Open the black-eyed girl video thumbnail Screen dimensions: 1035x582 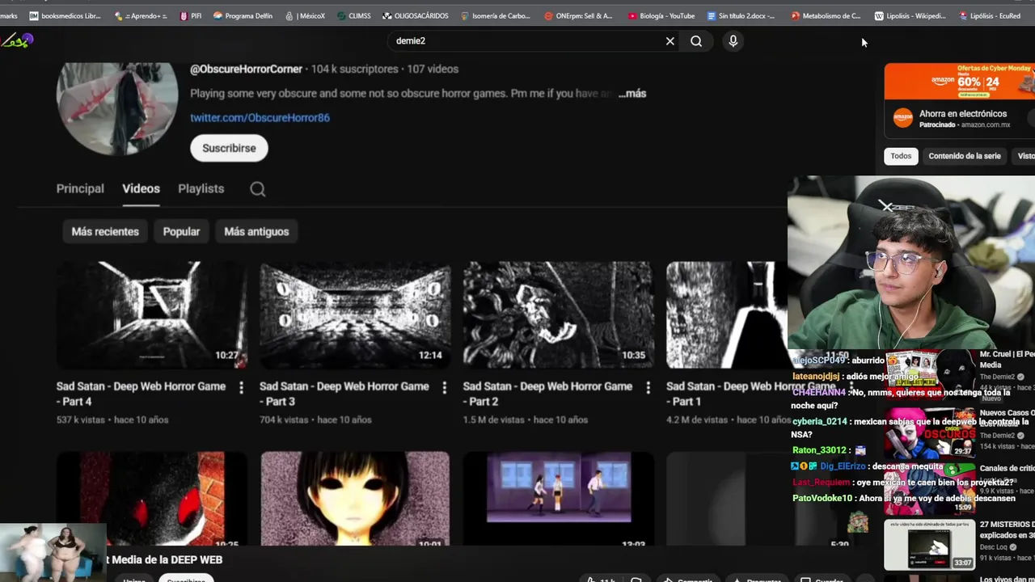click(x=355, y=500)
